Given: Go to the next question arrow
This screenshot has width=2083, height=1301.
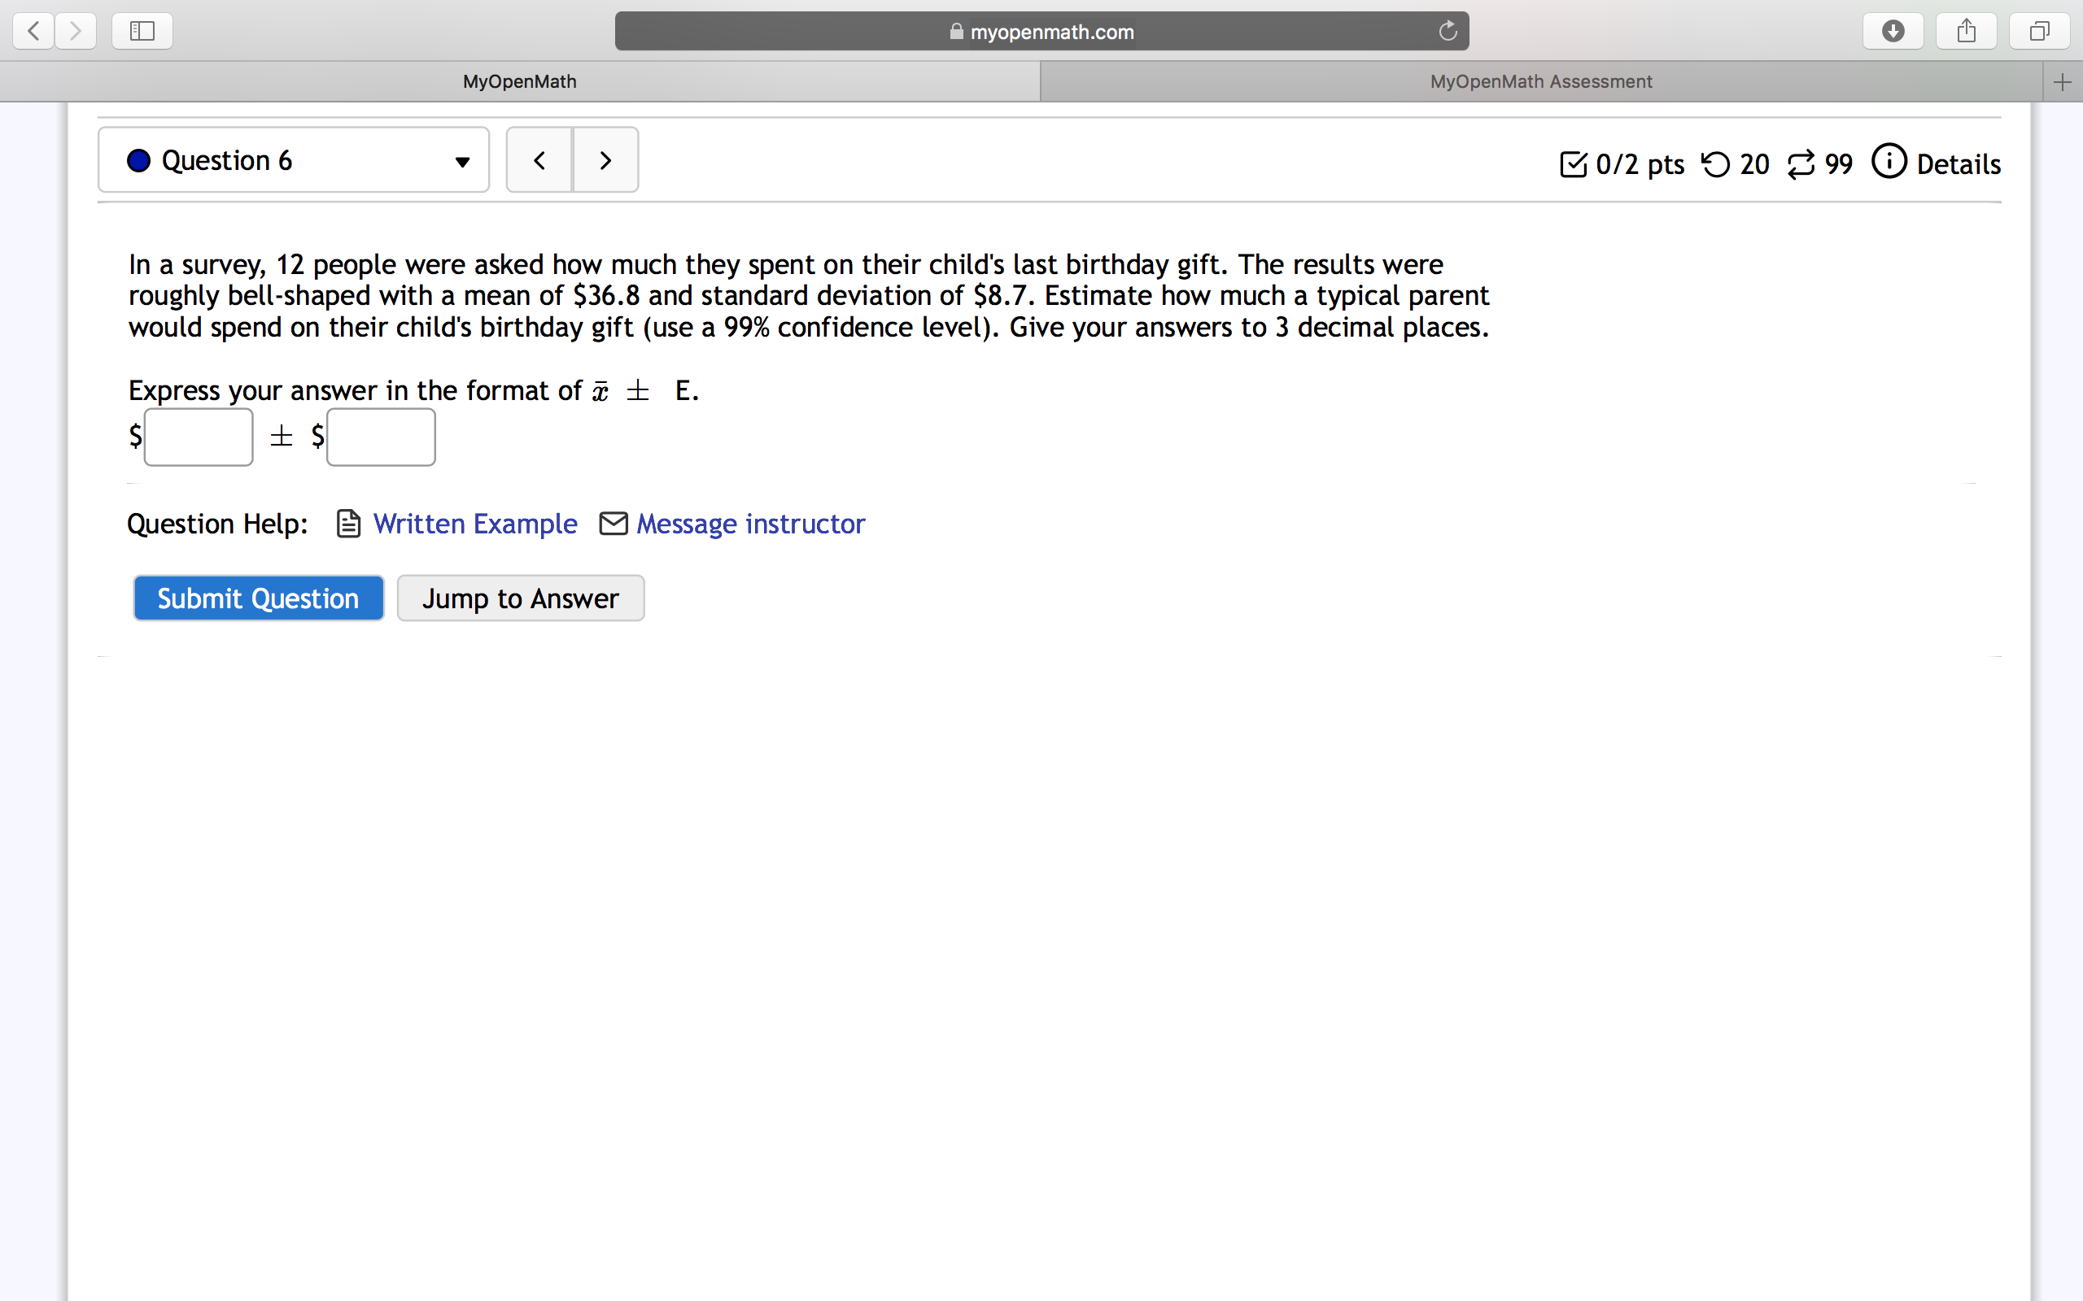Looking at the screenshot, I should [606, 160].
